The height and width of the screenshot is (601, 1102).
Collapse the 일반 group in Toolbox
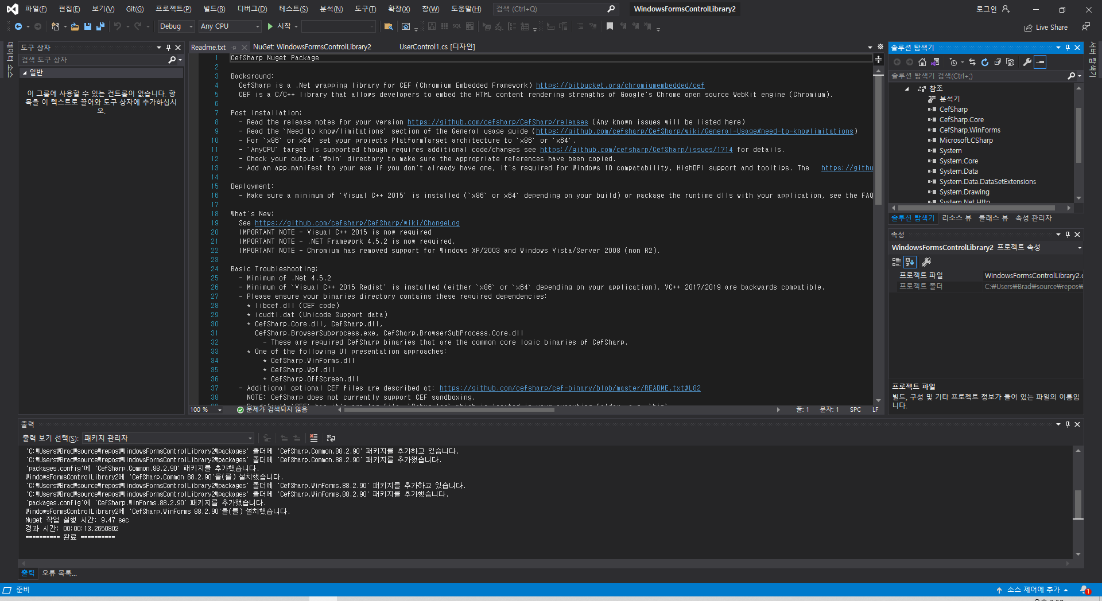25,73
